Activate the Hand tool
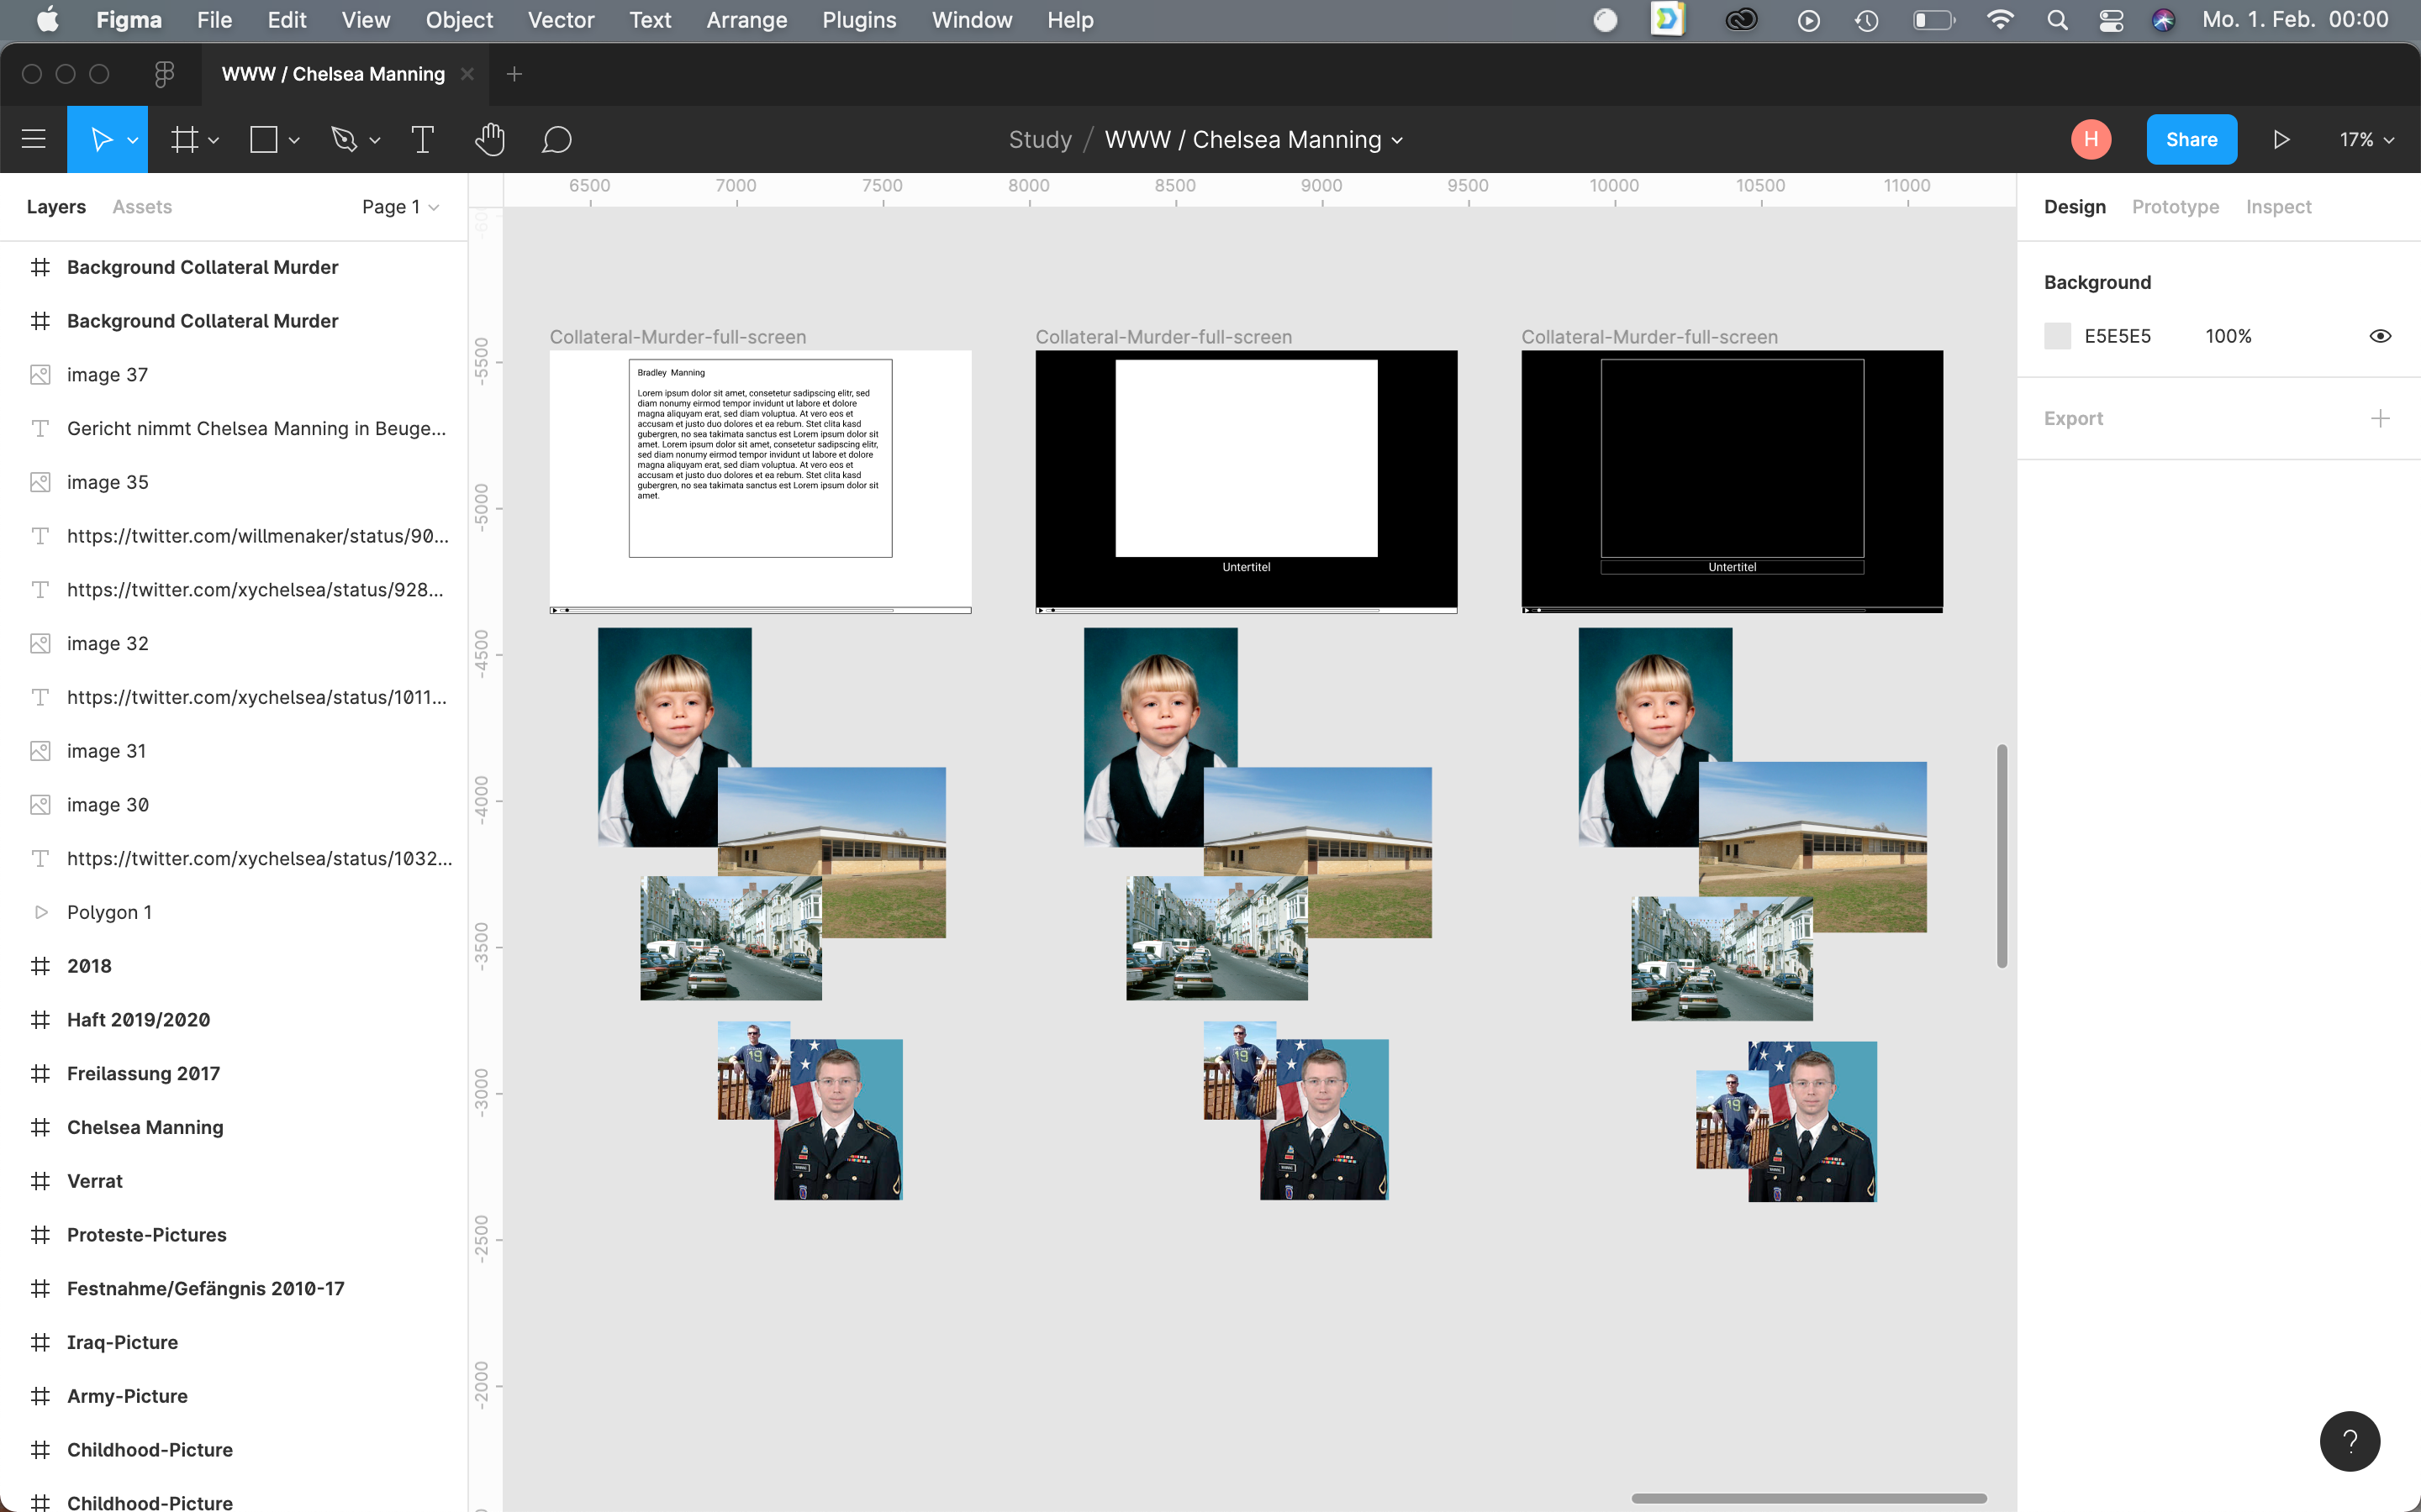 489,140
